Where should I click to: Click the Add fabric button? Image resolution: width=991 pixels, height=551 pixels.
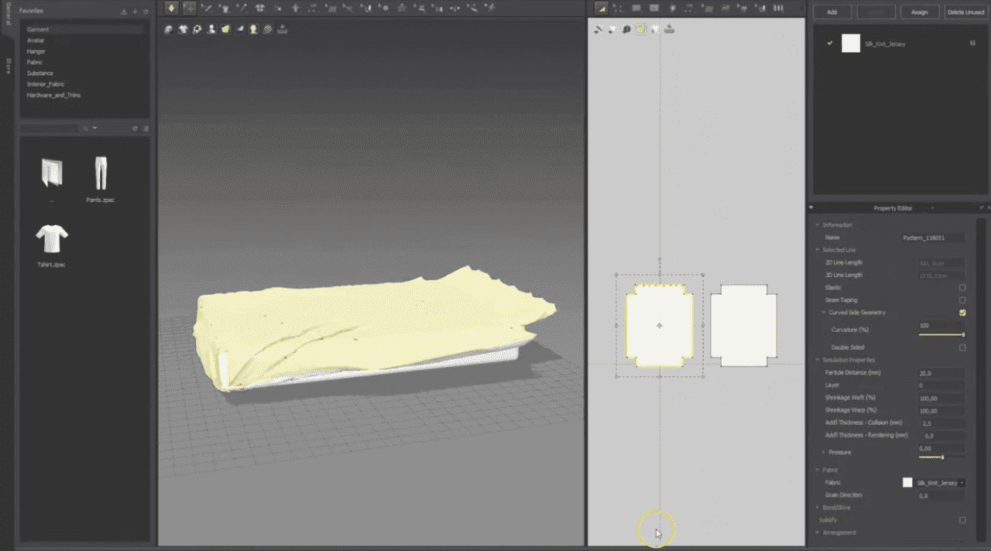[832, 12]
